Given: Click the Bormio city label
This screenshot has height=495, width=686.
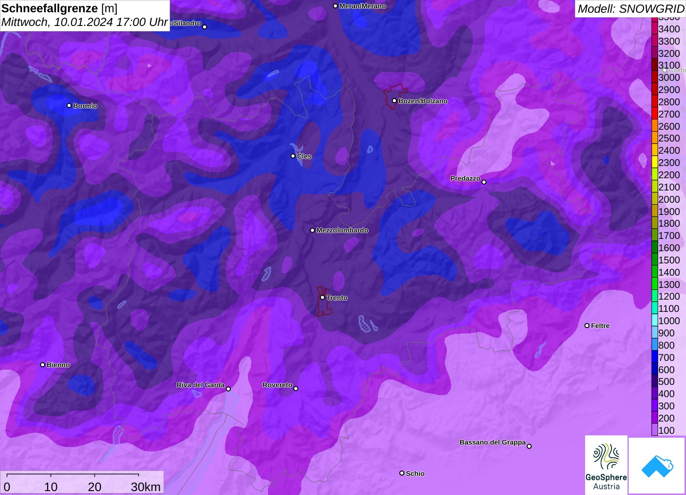Looking at the screenshot, I should (x=85, y=106).
